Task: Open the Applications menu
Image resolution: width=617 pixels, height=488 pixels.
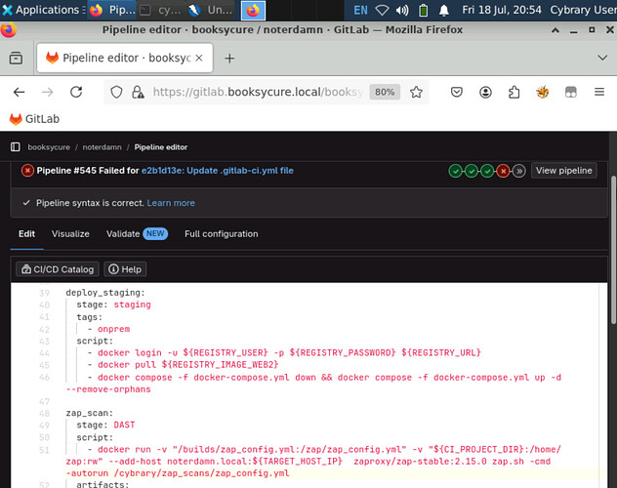Action: [43, 10]
